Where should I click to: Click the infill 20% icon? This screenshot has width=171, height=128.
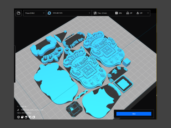pyautogui.click(x=116, y=13)
